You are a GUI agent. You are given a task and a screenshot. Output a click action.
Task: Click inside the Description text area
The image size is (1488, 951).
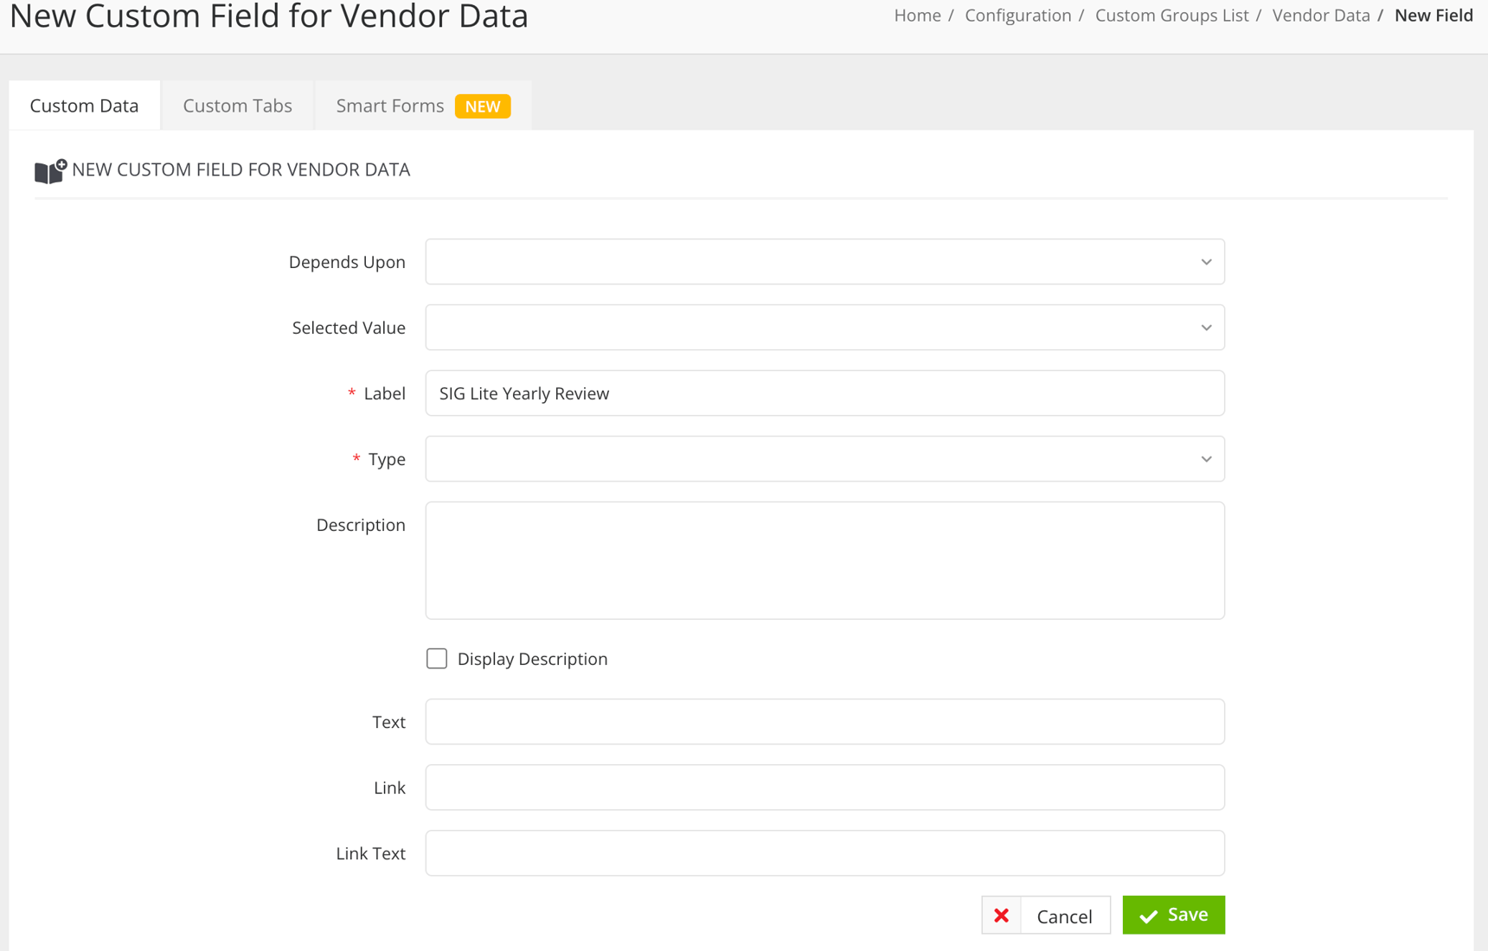824,559
